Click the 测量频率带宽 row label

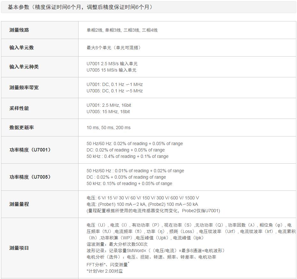pyautogui.click(x=24, y=88)
